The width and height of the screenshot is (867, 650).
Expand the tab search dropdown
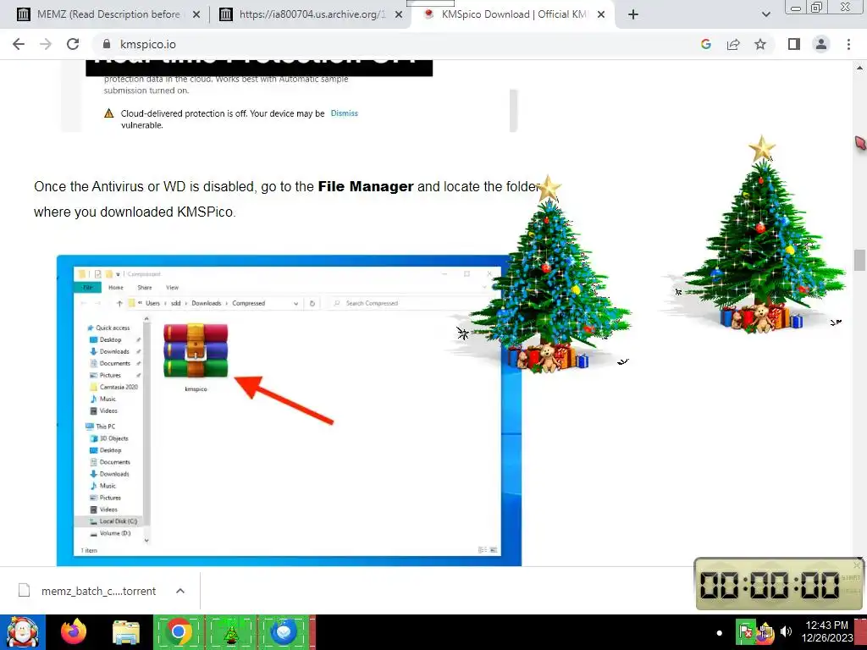pyautogui.click(x=765, y=15)
